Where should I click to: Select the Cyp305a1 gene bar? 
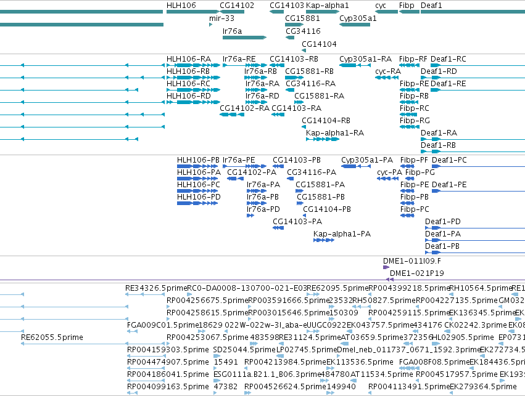[x=355, y=25]
